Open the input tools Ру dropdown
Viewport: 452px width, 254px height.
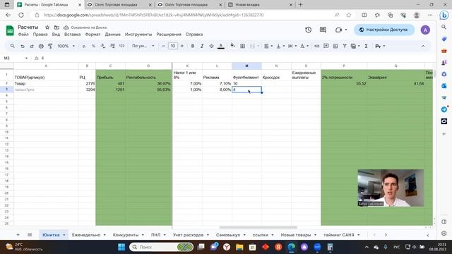380,46
